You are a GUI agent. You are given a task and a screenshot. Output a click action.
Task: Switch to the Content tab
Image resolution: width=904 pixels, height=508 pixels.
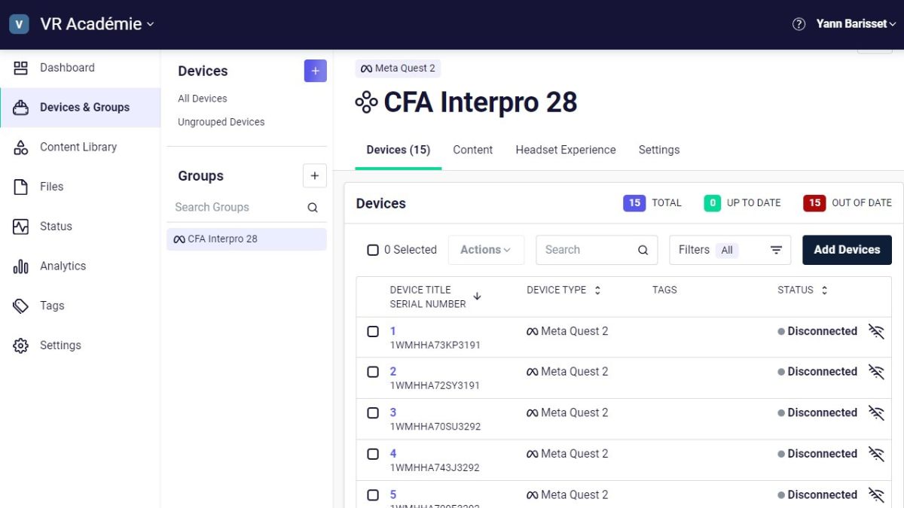(x=473, y=150)
